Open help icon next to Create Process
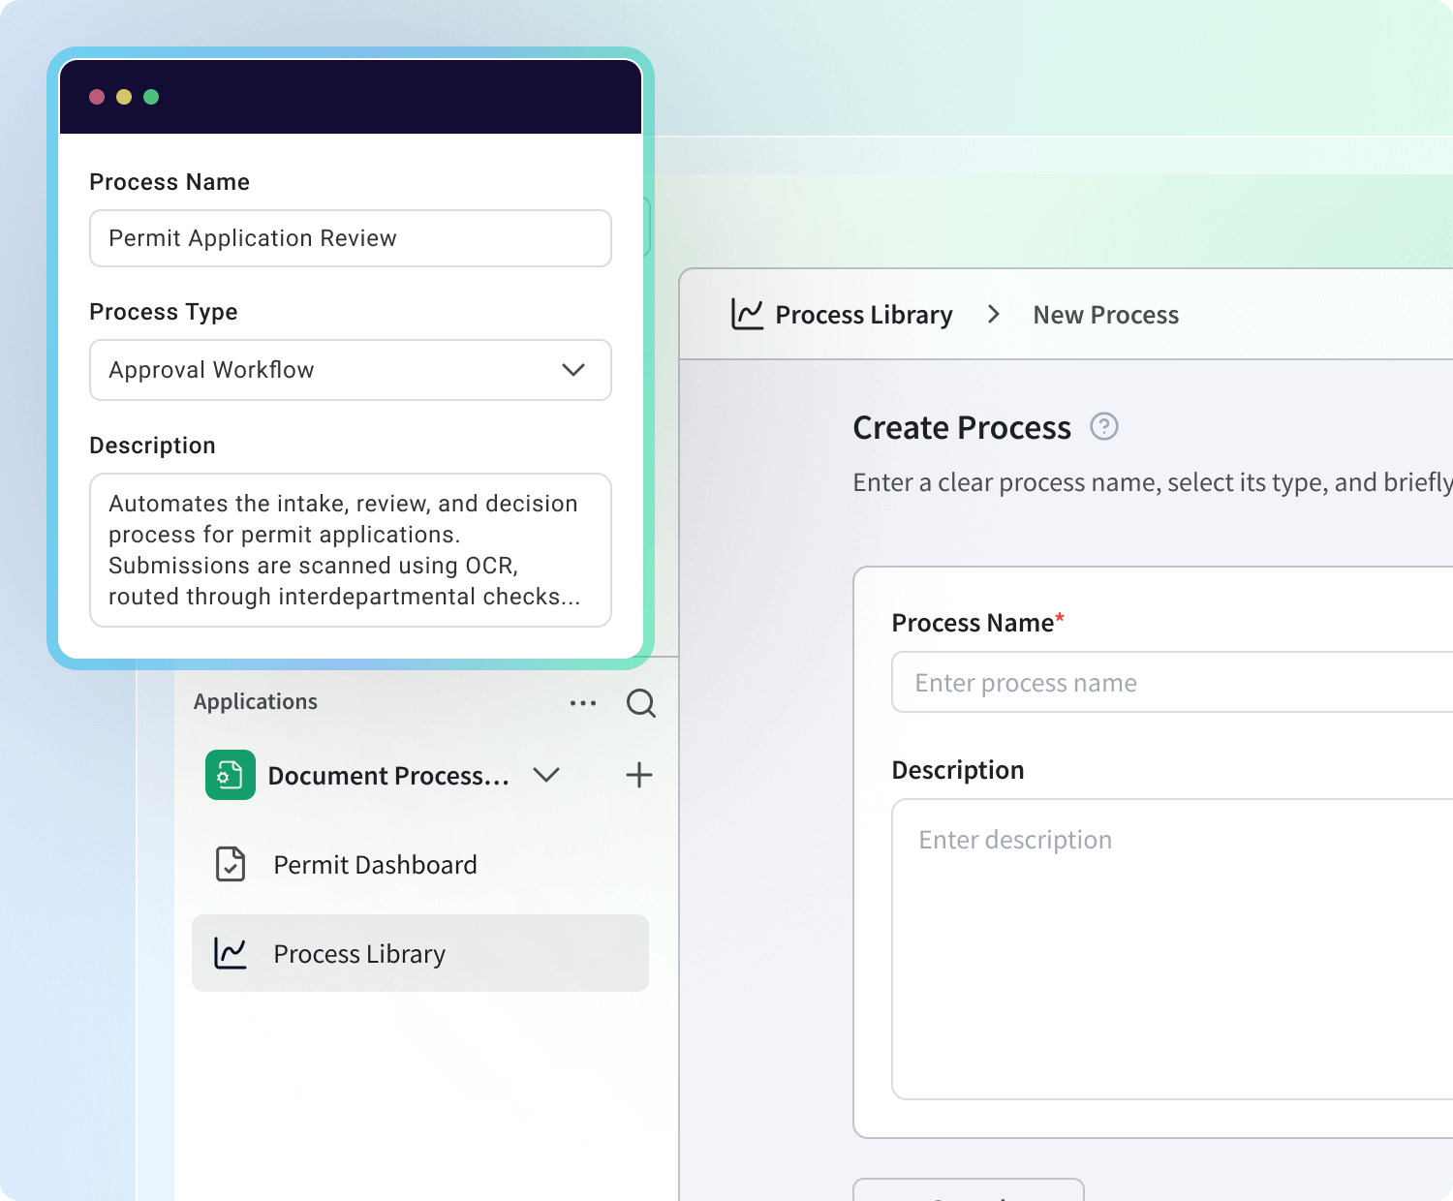The width and height of the screenshot is (1453, 1201). [x=1104, y=426]
